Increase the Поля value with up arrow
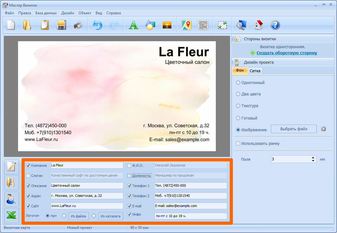 tap(313, 158)
